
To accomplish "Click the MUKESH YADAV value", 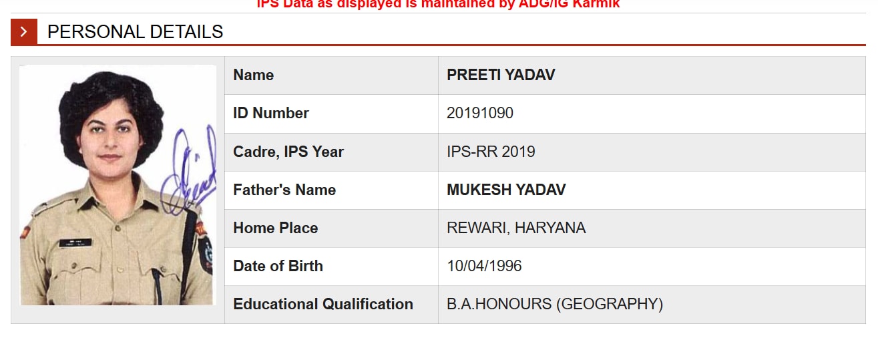I will tap(506, 190).
